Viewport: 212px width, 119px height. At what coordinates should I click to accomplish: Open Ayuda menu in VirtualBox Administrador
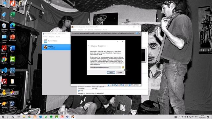click(58, 37)
